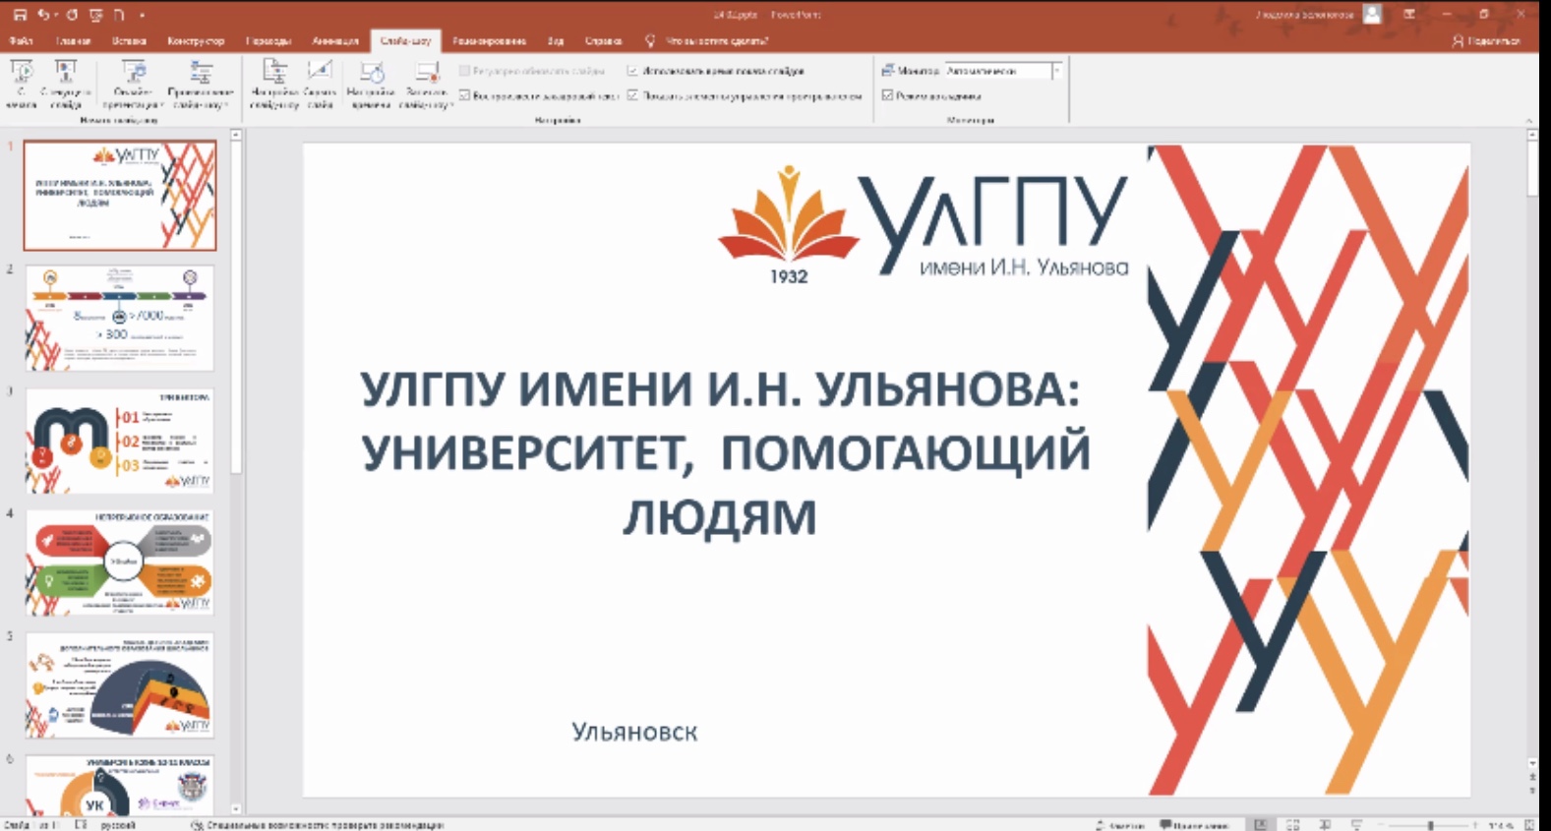Click the Share button

(1486, 41)
